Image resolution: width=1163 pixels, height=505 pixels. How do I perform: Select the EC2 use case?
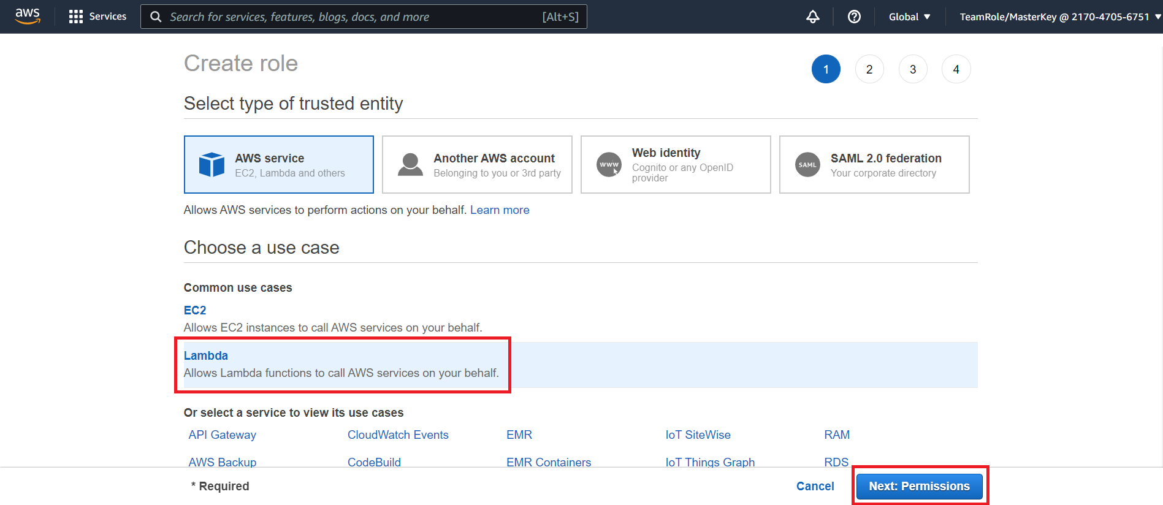195,310
